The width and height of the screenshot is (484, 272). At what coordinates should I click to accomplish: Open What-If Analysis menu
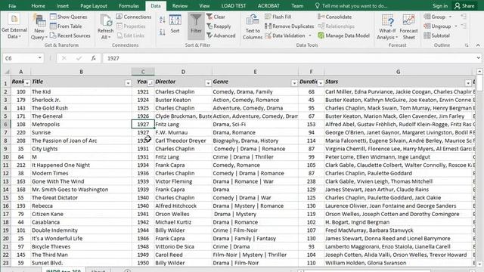point(387,27)
